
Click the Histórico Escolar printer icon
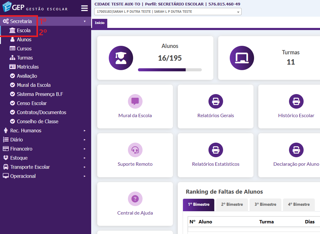pyautogui.click(x=296, y=101)
